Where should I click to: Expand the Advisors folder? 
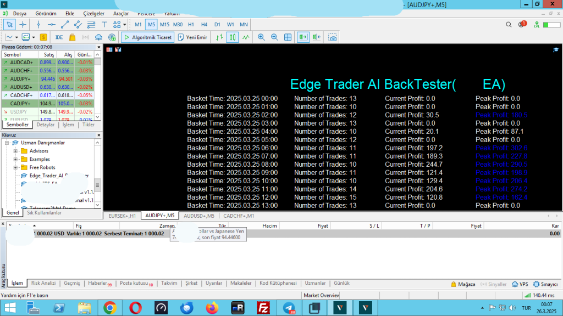pyautogui.click(x=15, y=151)
